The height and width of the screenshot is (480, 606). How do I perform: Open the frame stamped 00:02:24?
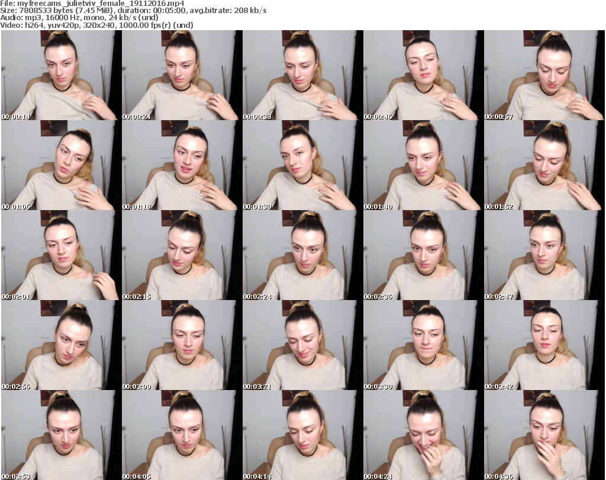click(x=302, y=255)
